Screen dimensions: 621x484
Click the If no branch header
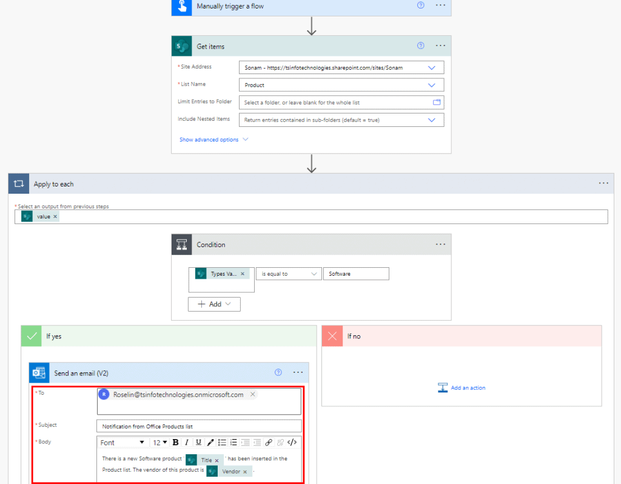click(x=462, y=336)
